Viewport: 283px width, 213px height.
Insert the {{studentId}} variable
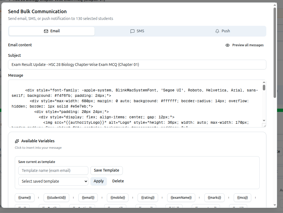[56, 198]
